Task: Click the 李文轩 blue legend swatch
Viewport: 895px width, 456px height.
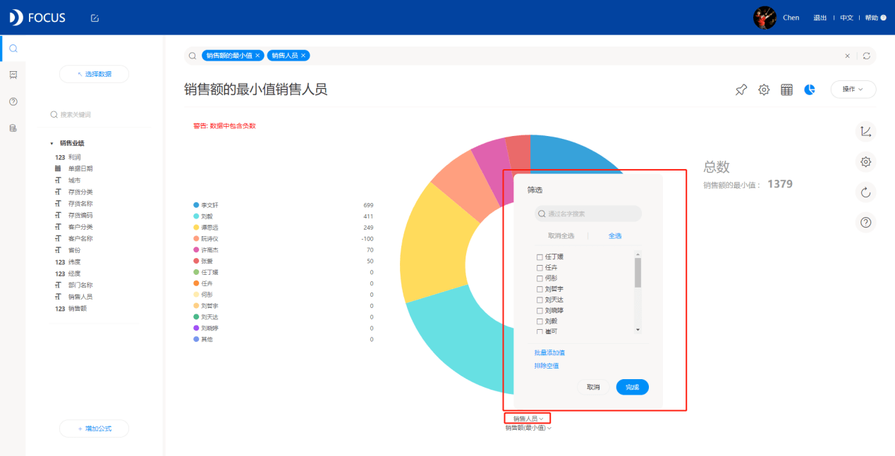Action: coord(196,205)
